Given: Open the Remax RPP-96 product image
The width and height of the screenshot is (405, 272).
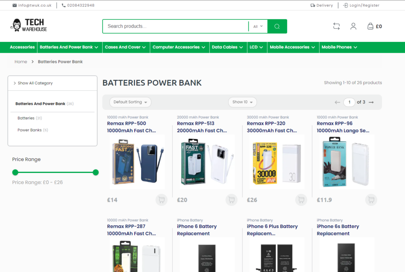Looking at the screenshot, I should [x=347, y=162].
